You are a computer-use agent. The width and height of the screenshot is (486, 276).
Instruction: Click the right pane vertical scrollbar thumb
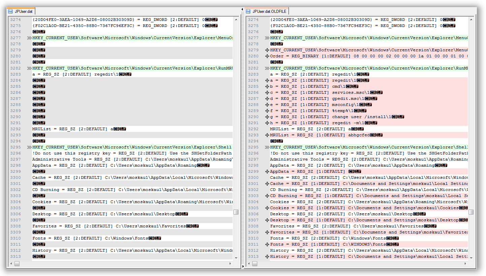point(471,212)
